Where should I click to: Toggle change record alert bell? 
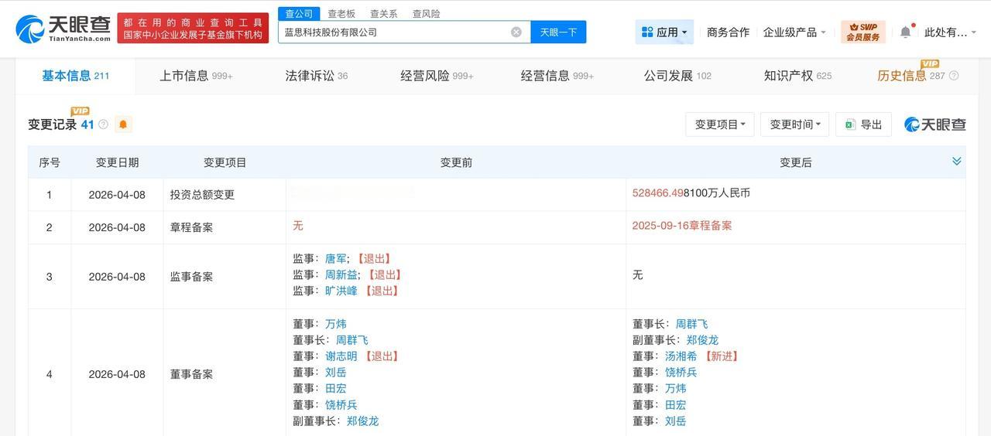coord(123,124)
